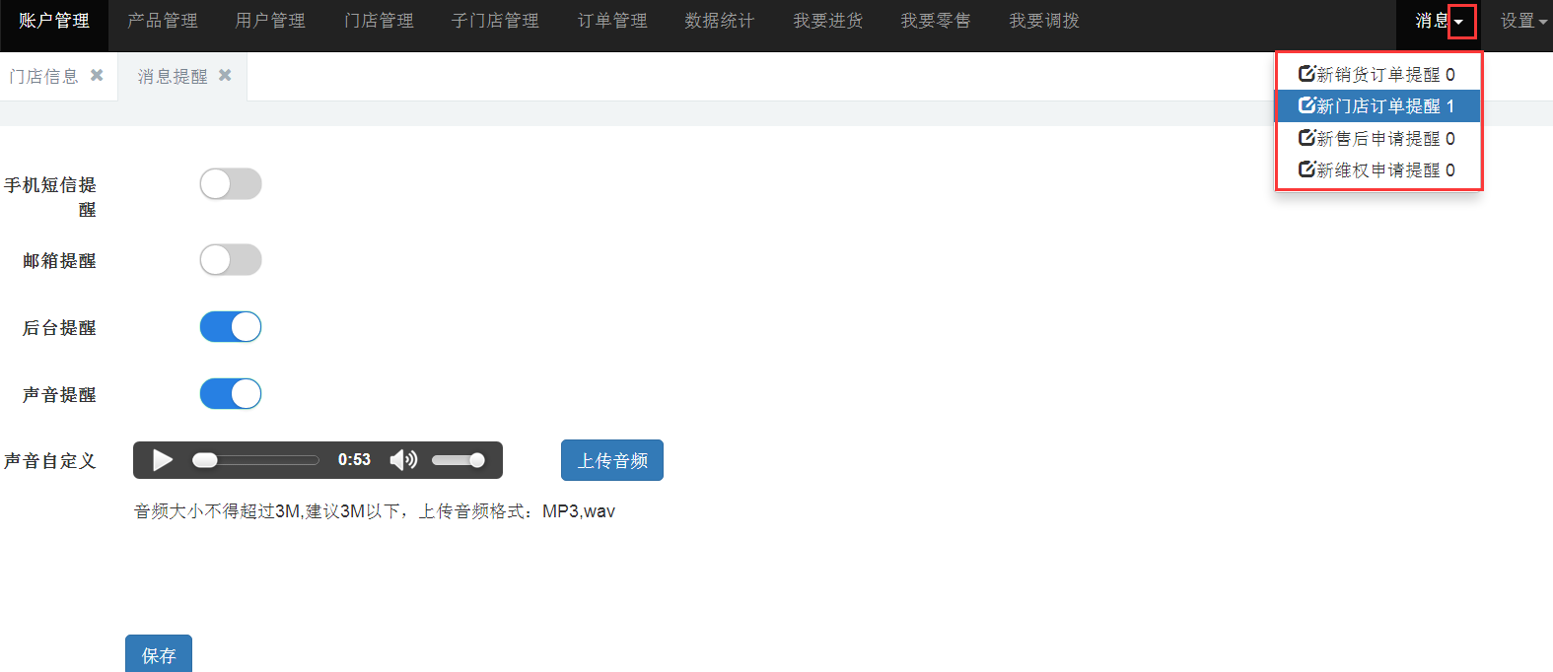
Task: Enable the 手机短信提醒 switch
Action: [231, 184]
